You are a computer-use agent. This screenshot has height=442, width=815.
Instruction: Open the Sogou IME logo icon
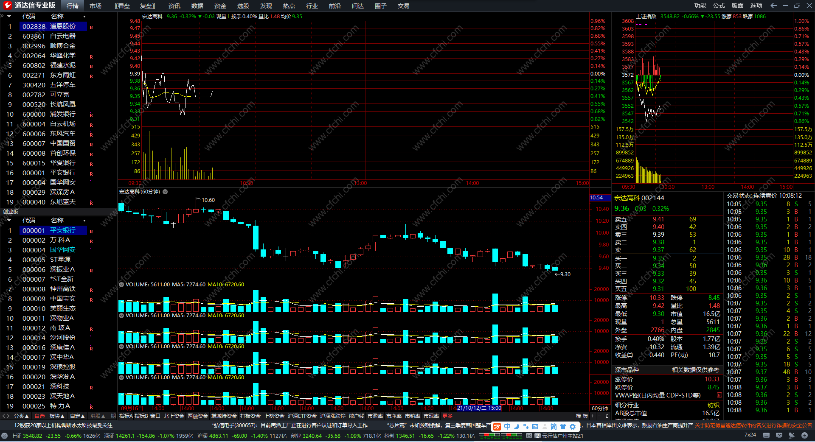tap(497, 427)
